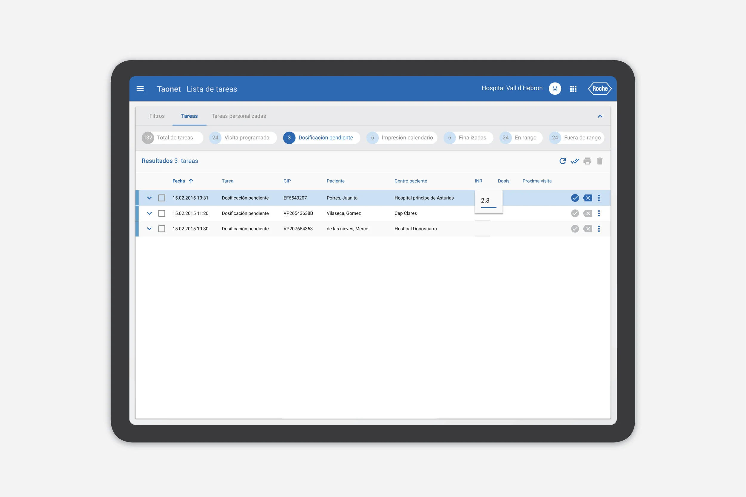
Task: Check the box for de las nieves, Mercè
Action: pos(161,229)
